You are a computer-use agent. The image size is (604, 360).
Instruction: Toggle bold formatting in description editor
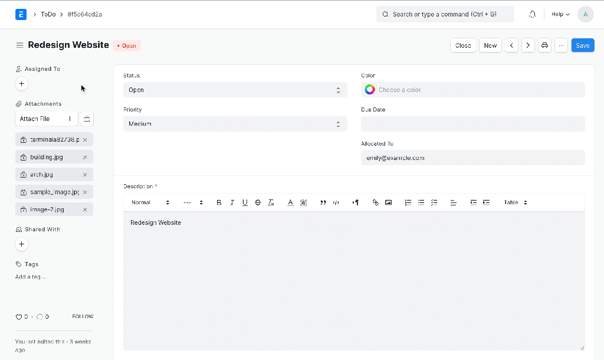[219, 202]
